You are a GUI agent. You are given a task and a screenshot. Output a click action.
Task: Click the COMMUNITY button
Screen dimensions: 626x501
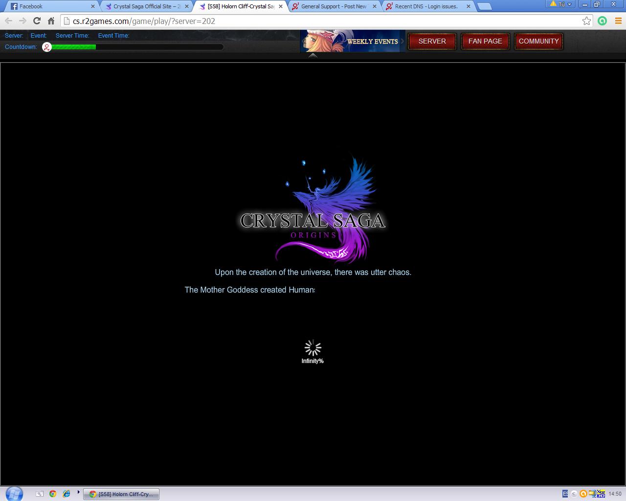538,41
